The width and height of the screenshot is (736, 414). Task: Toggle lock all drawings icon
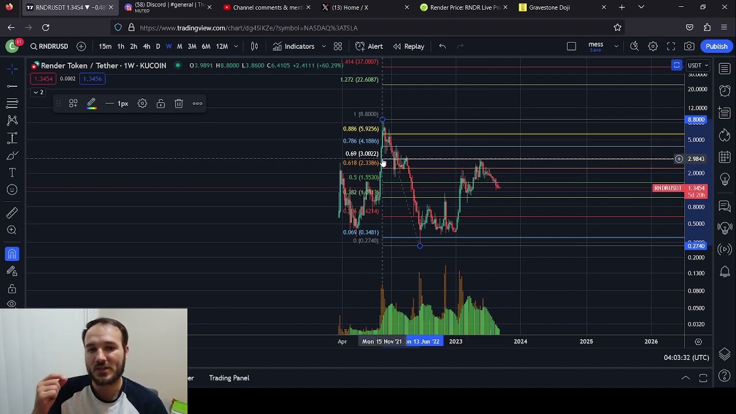[12, 289]
